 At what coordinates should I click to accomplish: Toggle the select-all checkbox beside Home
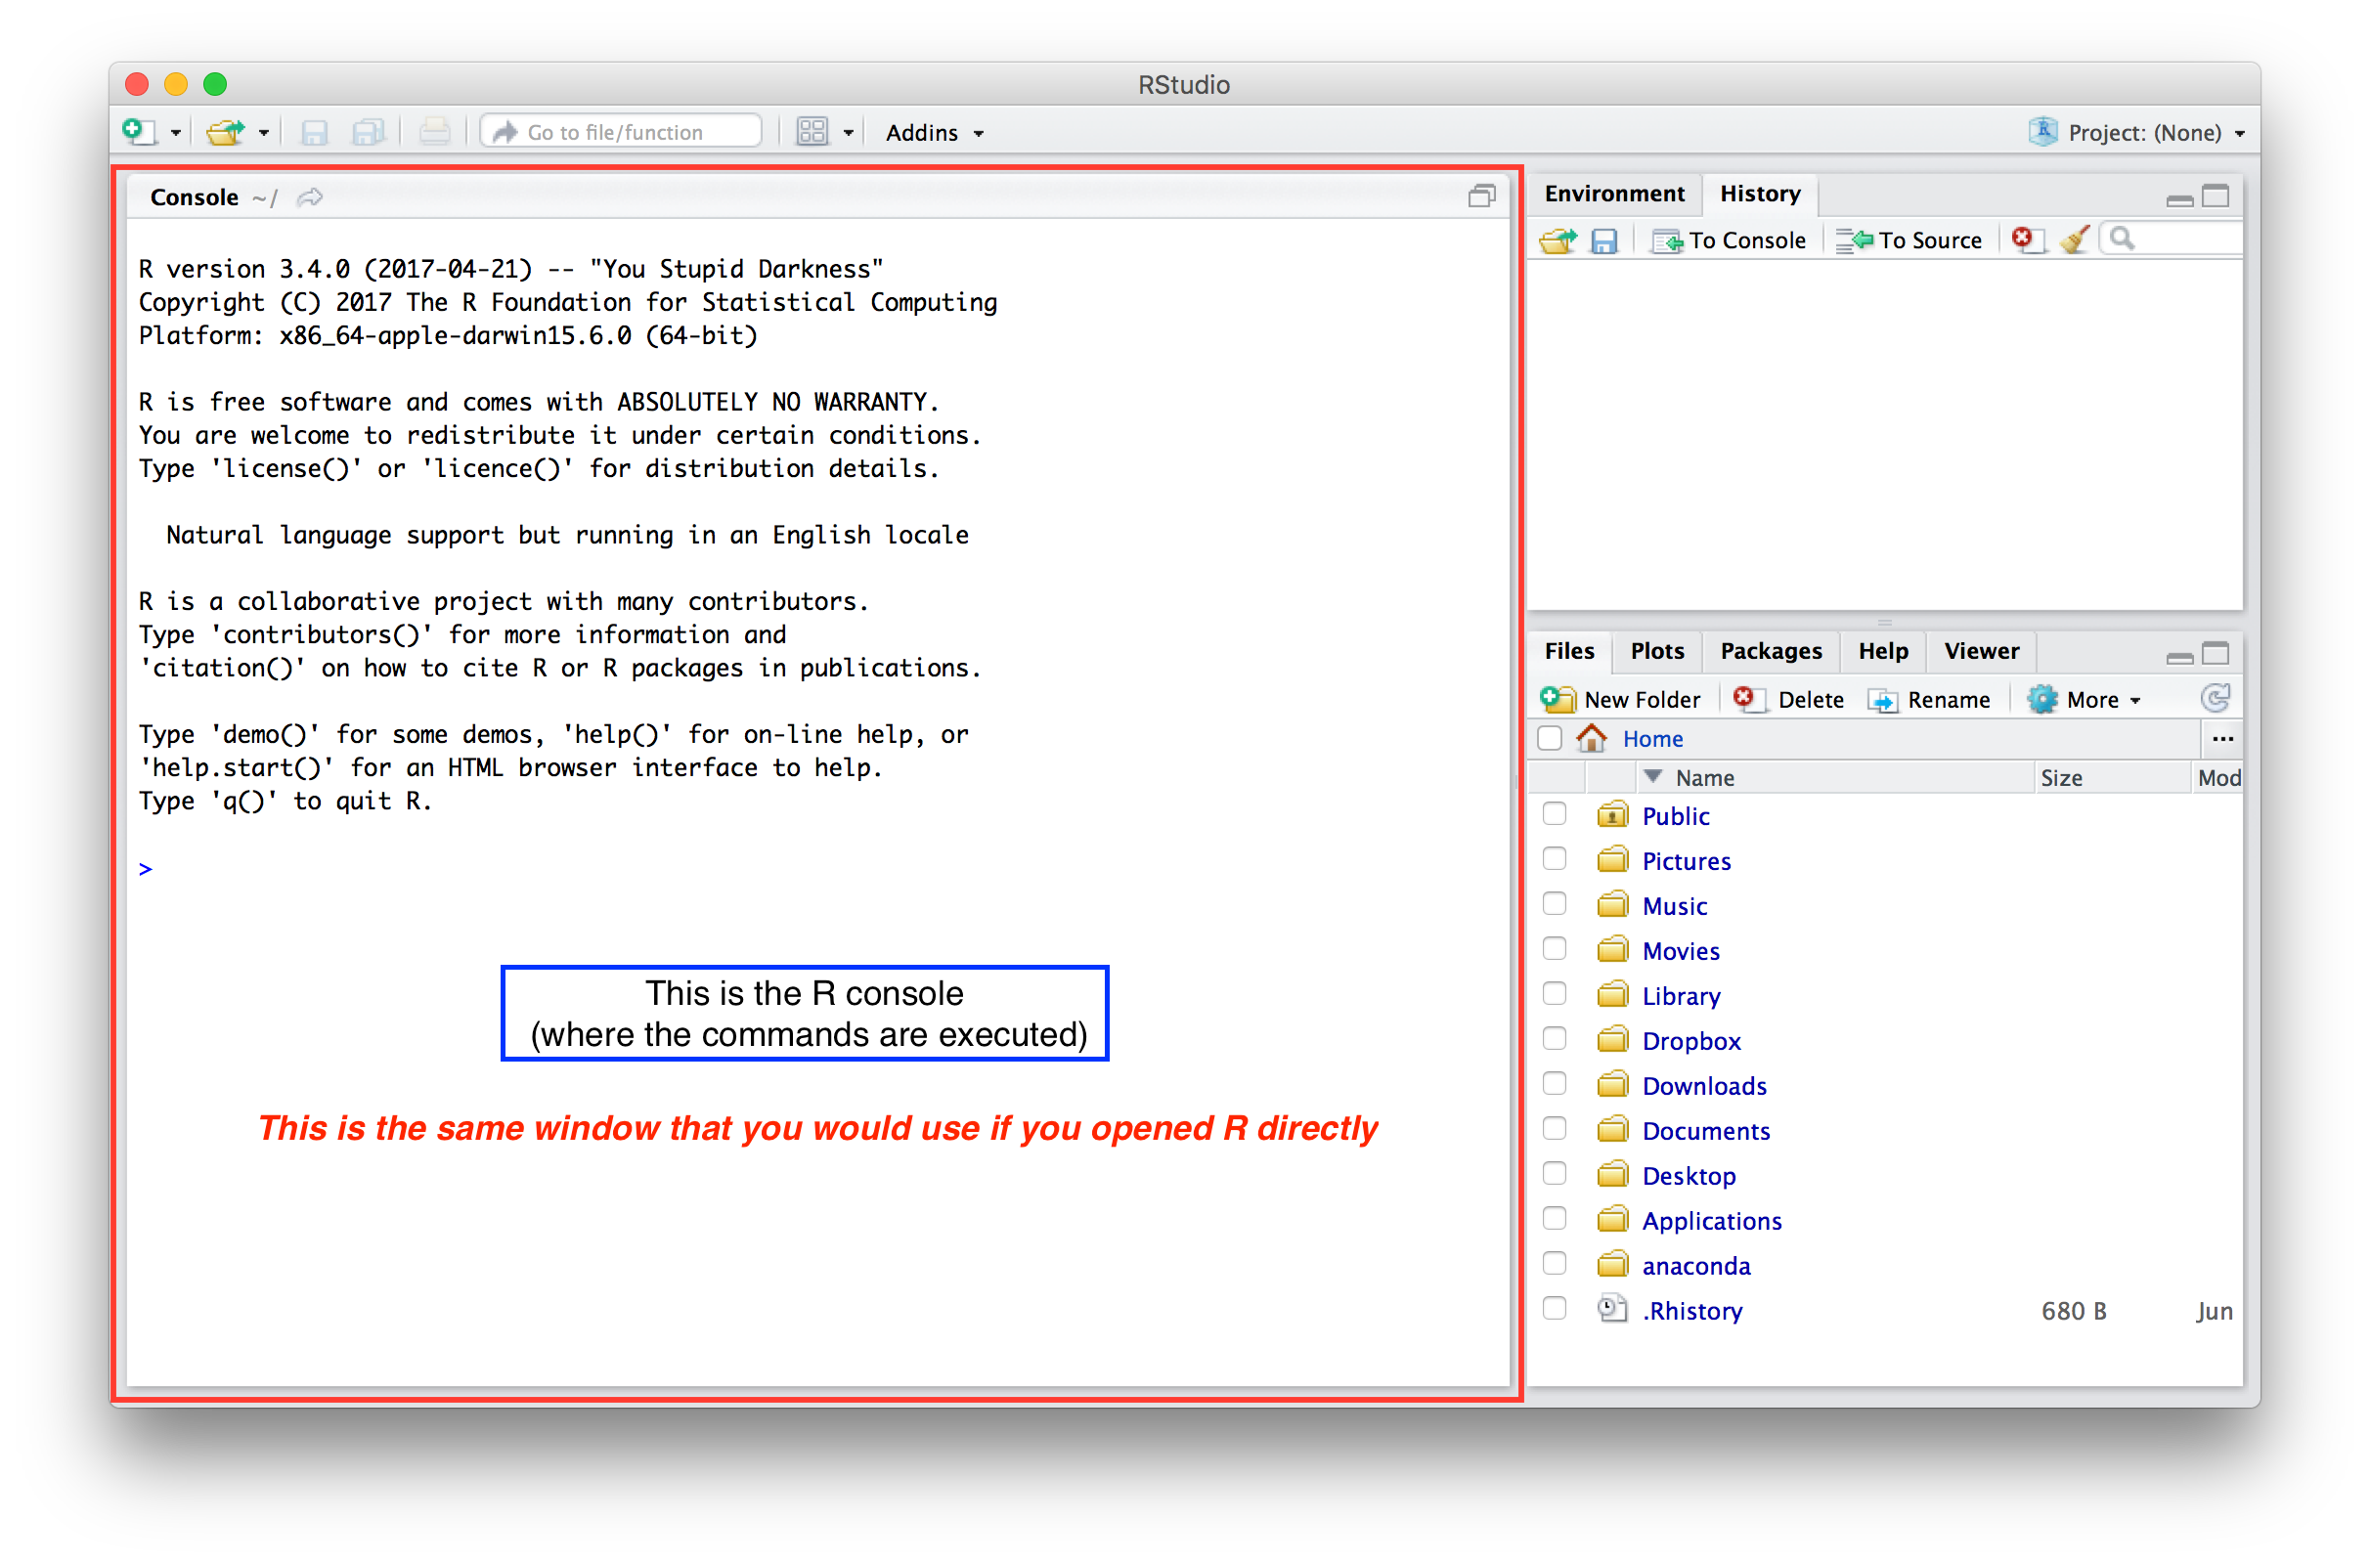[1549, 739]
